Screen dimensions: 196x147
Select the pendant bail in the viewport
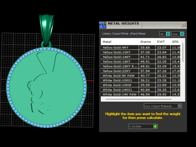(47, 29)
